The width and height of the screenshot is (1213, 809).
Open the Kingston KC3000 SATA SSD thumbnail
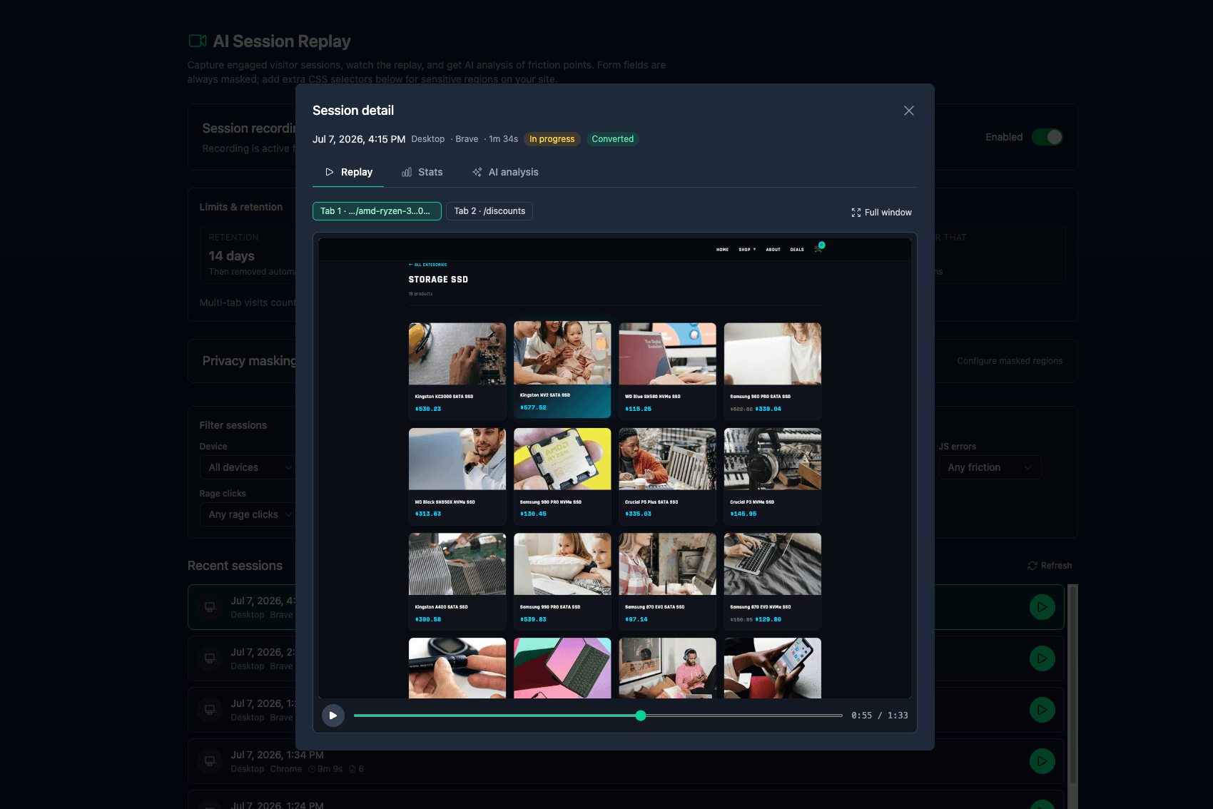457,354
